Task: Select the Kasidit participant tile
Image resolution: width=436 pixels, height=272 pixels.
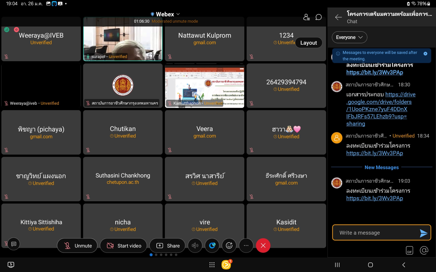Action: (286, 226)
